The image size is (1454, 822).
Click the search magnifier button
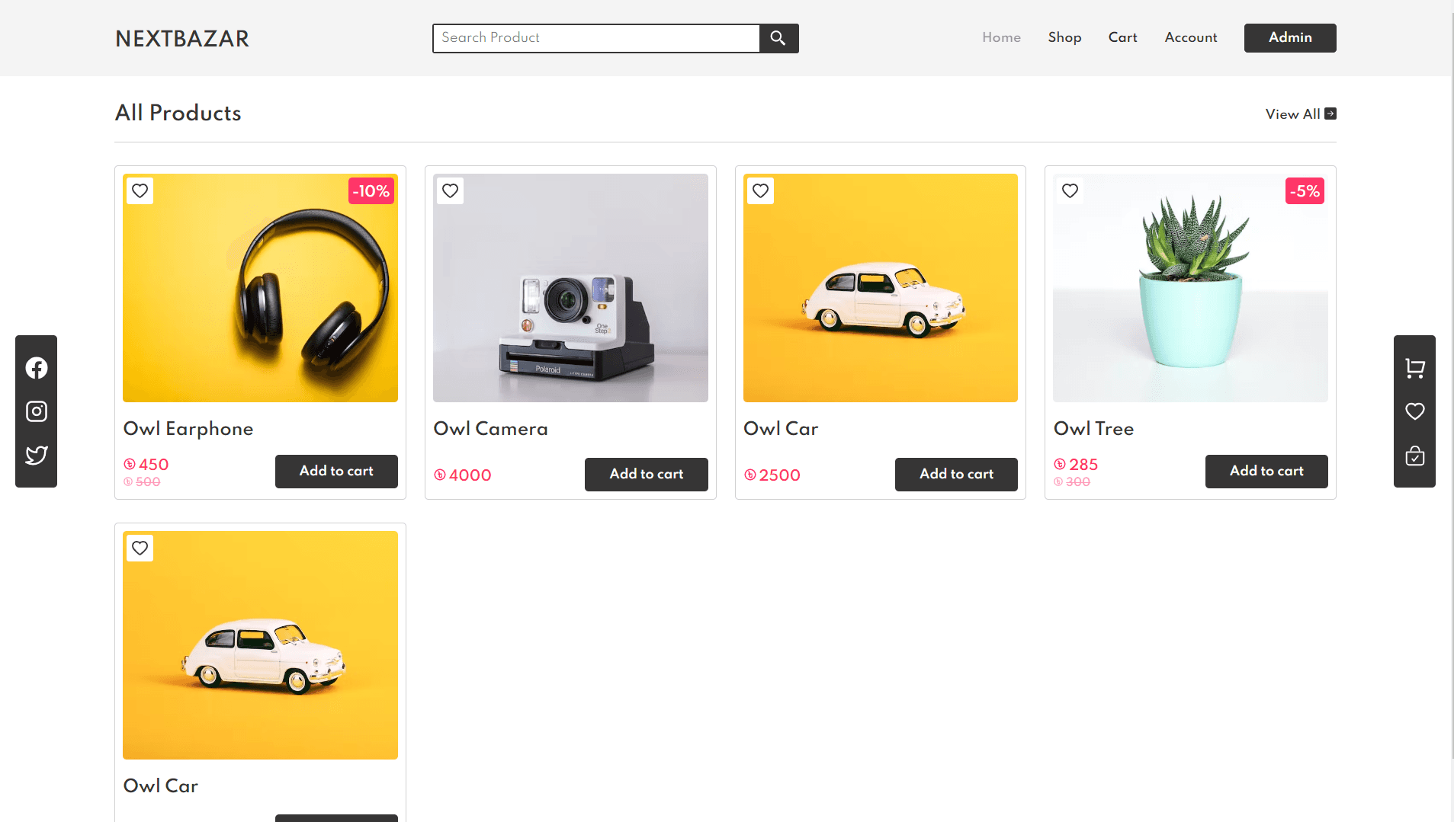click(x=778, y=38)
